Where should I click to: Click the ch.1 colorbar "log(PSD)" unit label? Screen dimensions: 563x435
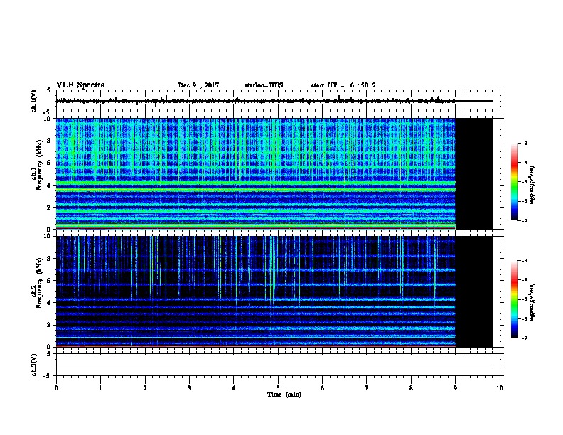532,185
